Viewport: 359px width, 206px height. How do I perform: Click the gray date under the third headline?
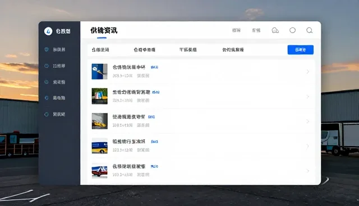tap(122, 125)
